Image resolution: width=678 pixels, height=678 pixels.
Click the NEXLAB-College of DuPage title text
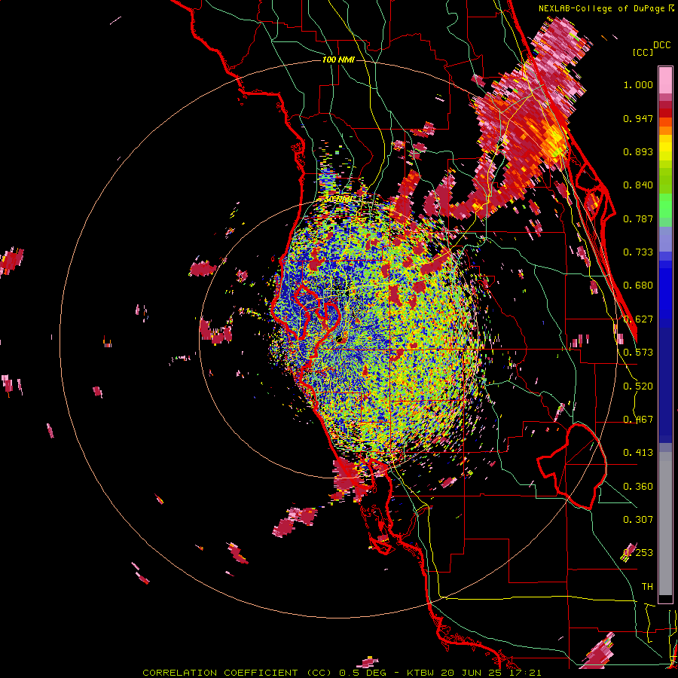(x=603, y=8)
